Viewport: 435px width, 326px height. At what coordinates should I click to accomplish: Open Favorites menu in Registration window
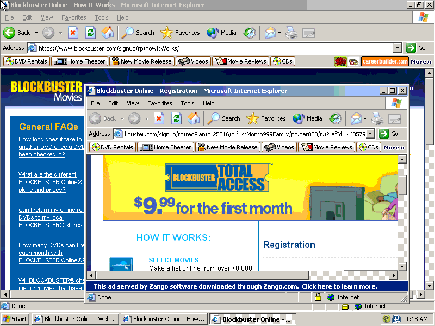[159, 103]
